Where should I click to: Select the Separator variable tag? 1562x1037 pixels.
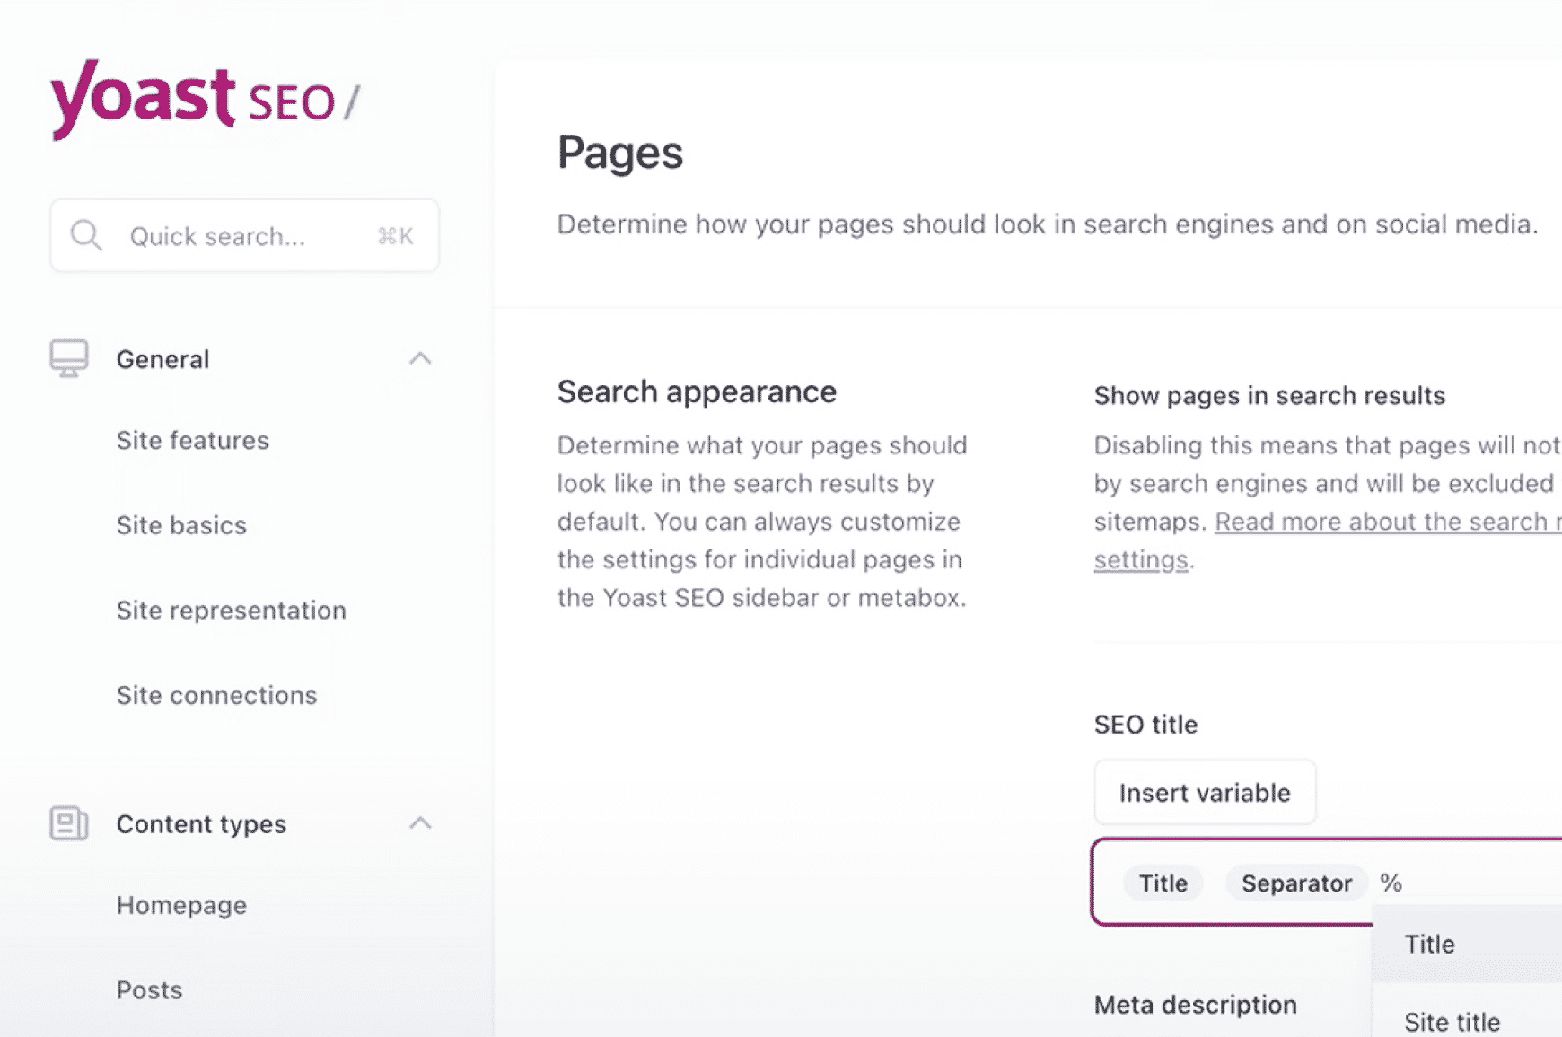(1296, 883)
